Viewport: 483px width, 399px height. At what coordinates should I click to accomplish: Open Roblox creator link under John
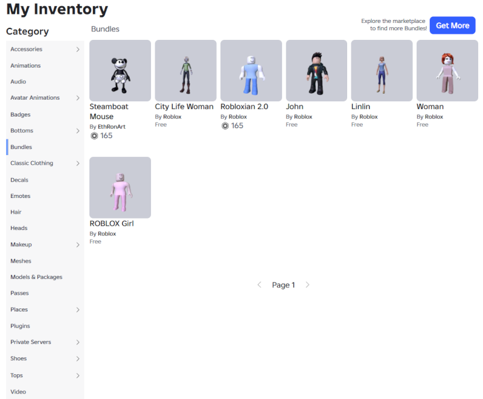pos(303,117)
